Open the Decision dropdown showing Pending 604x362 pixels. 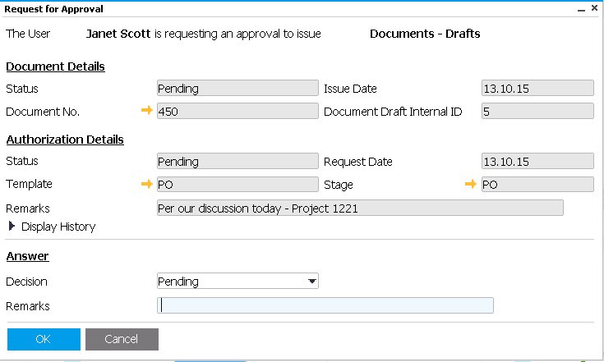(x=237, y=282)
